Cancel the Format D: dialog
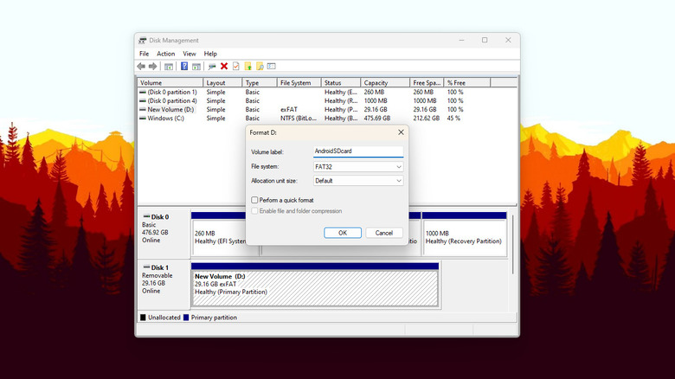 (x=384, y=233)
